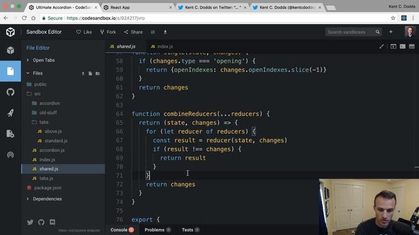Open the Problems panel tab
Screen dimensions: 419x235
[158, 230]
